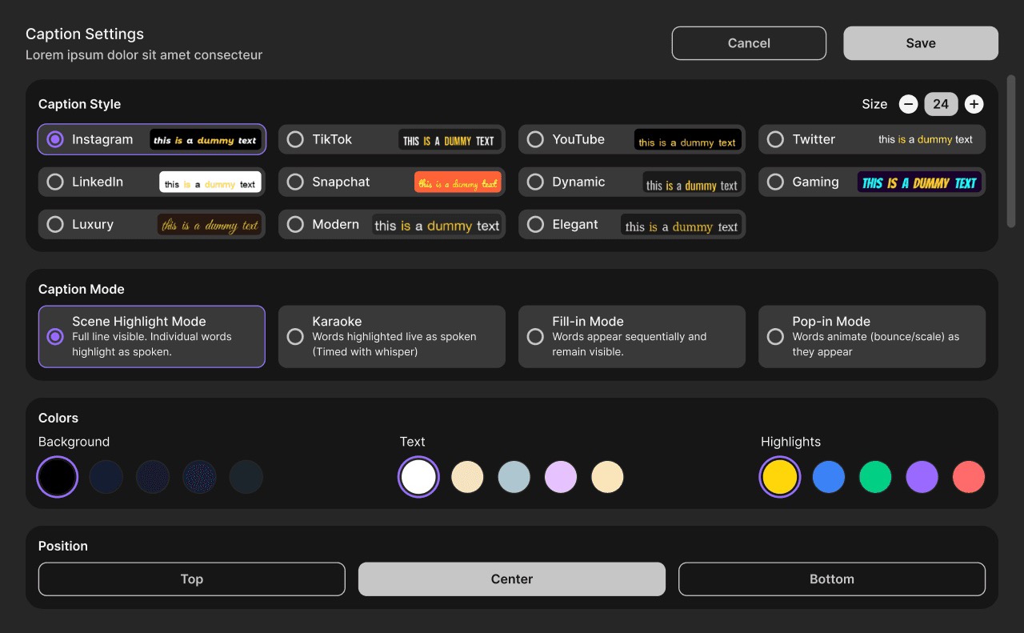
Task: Click the Modern style preview thumbnail
Action: 437,225
